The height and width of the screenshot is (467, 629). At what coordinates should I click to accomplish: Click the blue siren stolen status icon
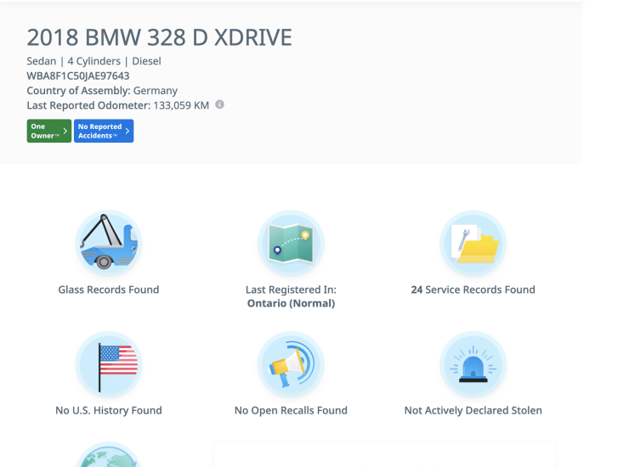[473, 364]
